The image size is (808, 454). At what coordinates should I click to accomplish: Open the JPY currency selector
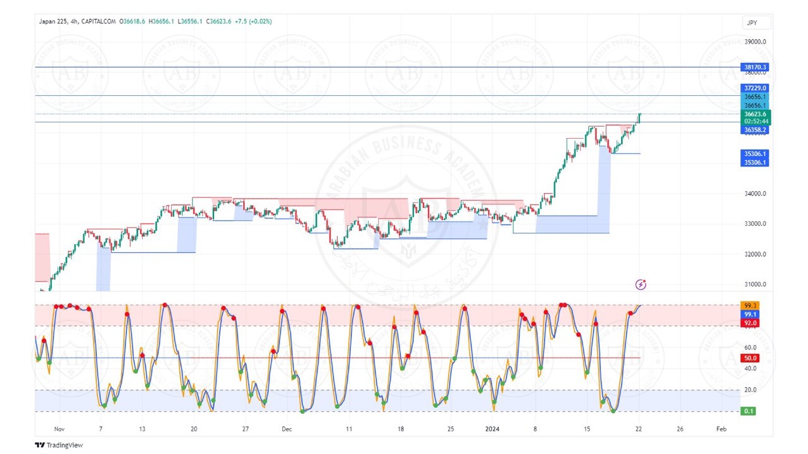(x=756, y=23)
